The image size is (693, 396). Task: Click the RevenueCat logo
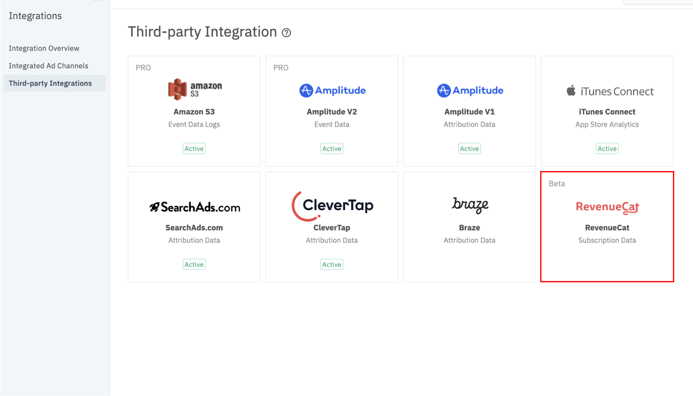point(607,207)
